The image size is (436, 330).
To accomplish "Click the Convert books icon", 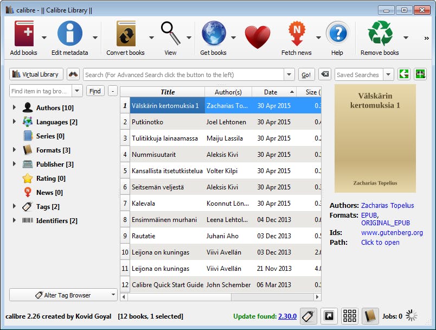I will [126, 34].
